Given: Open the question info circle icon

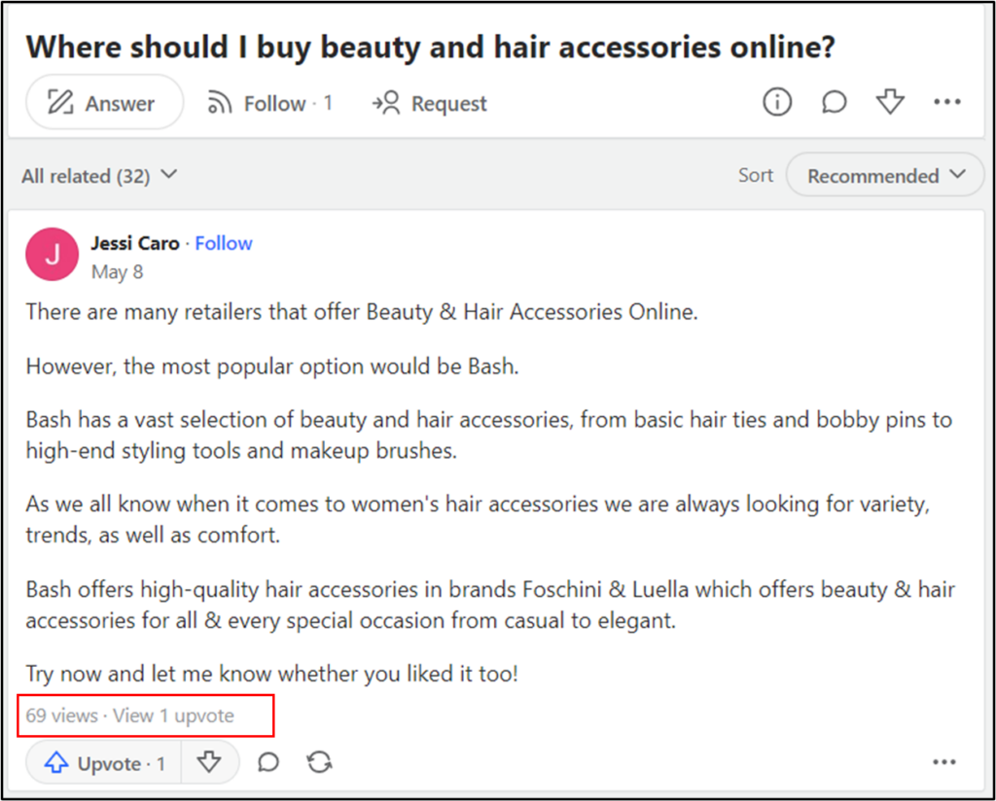Looking at the screenshot, I should 776,102.
